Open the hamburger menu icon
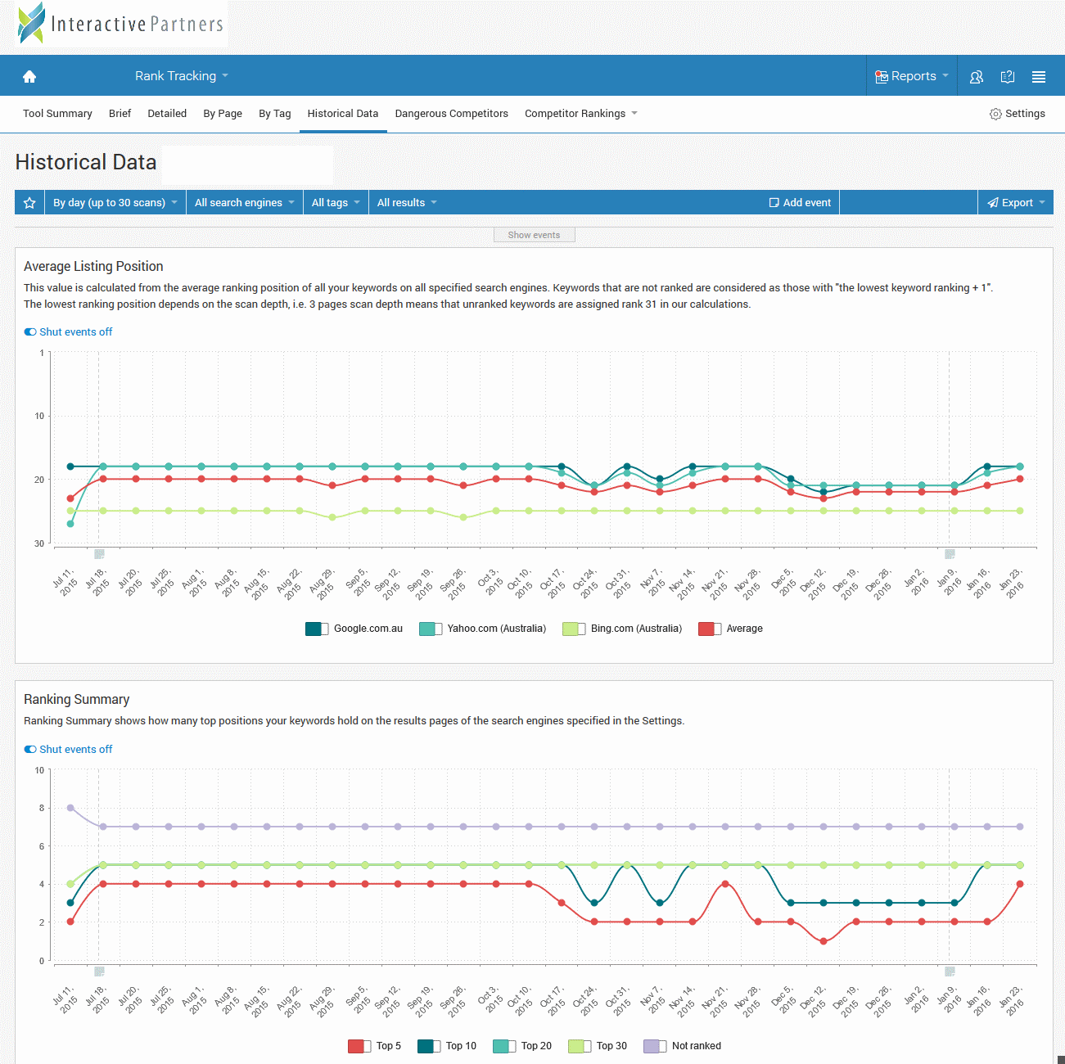This screenshot has width=1065, height=1064. pyautogui.click(x=1039, y=76)
